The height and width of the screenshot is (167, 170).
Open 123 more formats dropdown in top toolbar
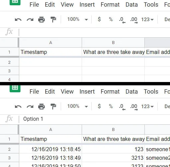point(147,20)
